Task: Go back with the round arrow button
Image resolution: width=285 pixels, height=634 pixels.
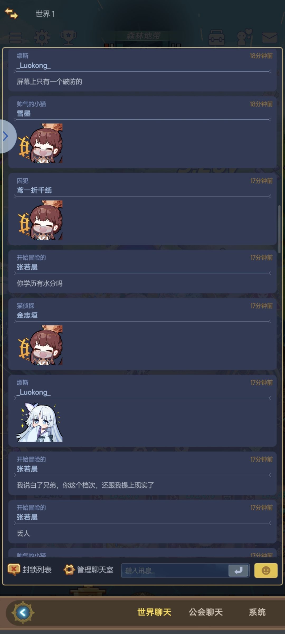Action: [23, 612]
